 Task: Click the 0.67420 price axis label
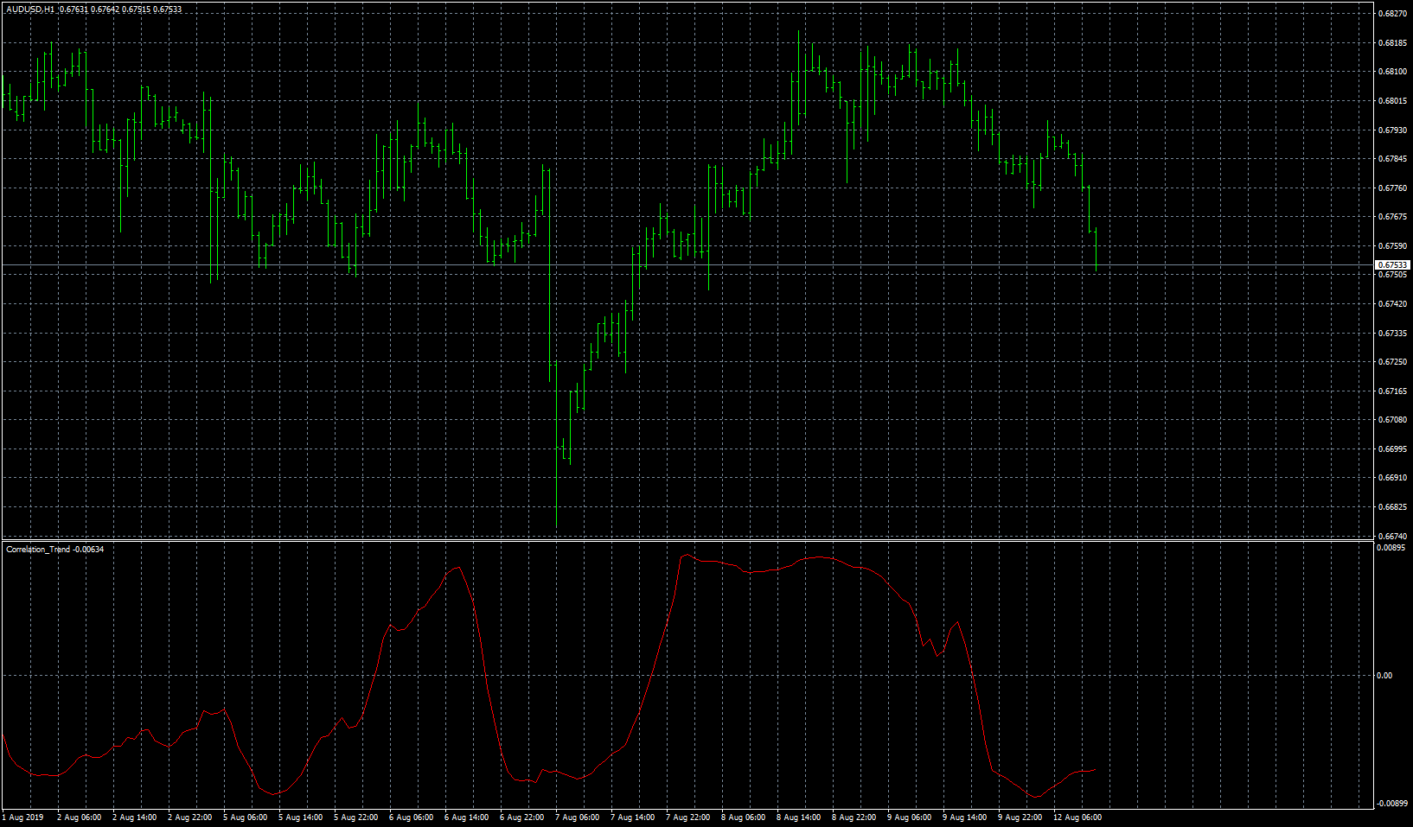click(x=1392, y=304)
